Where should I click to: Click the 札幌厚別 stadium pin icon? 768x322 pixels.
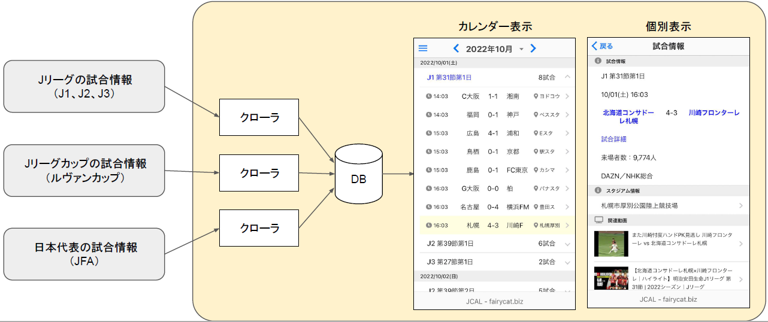pyautogui.click(x=536, y=226)
